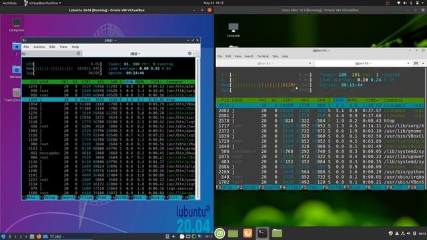
Task: Open the Lubuntu application menu icon
Action: tap(3, 237)
